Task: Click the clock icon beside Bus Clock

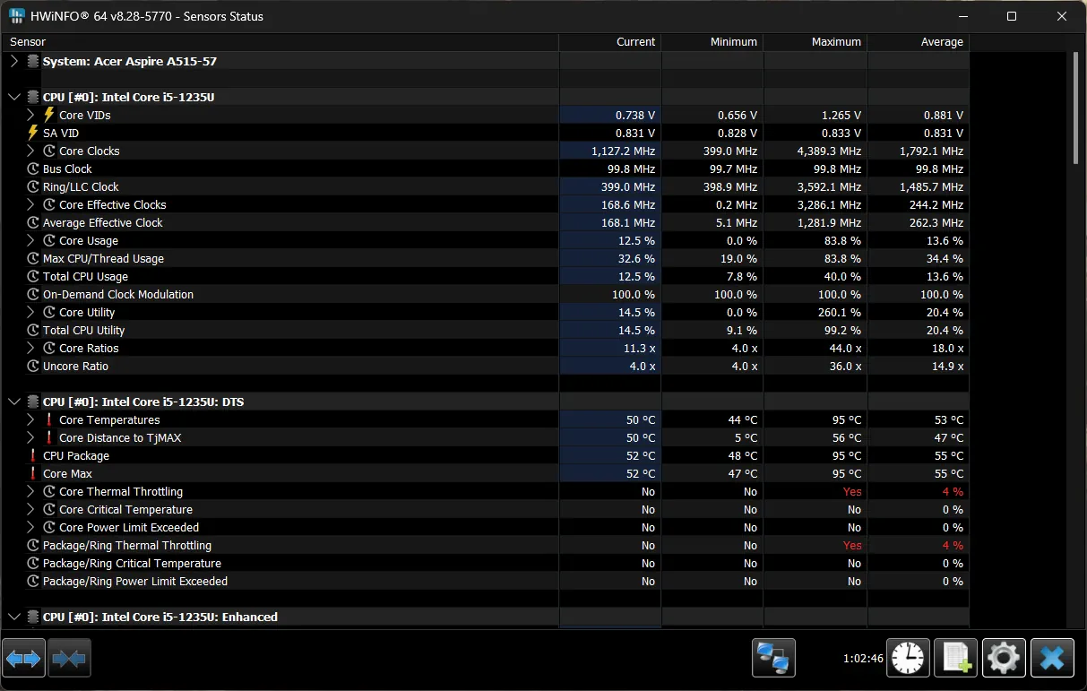Action: tap(33, 168)
